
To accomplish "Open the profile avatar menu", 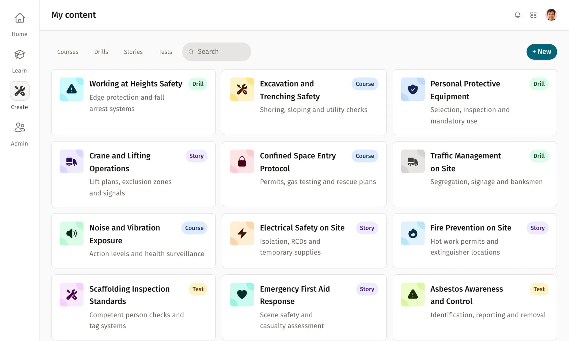I will click(x=551, y=15).
